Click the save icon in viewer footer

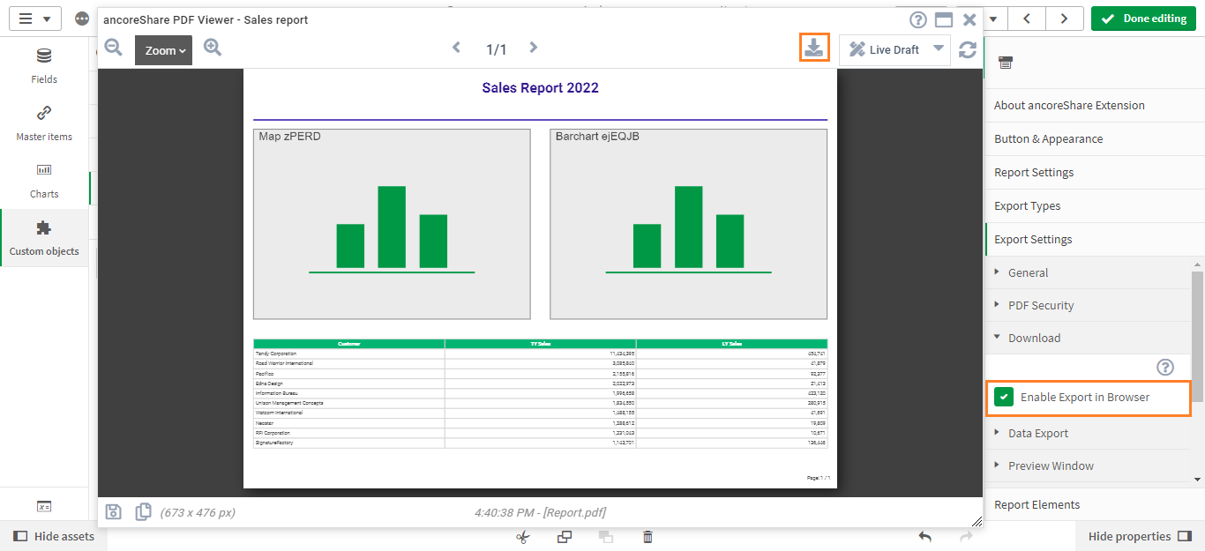point(113,511)
